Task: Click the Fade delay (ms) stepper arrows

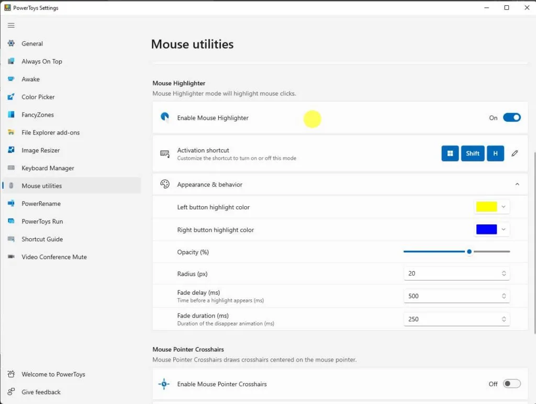Action: point(504,296)
